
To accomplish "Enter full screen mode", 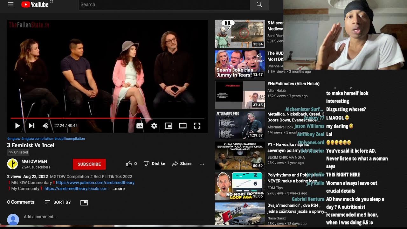I will click(x=197, y=126).
